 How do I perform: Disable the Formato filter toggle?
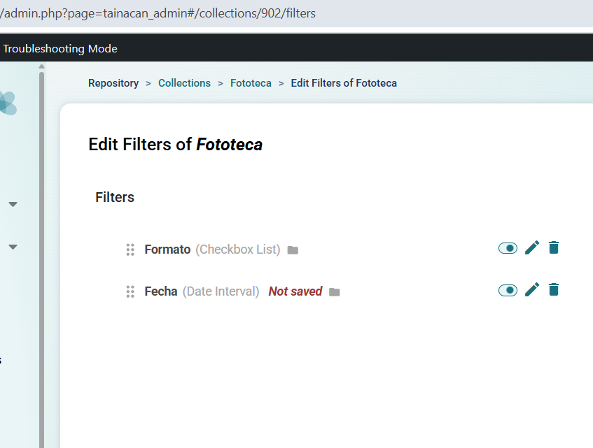(508, 248)
